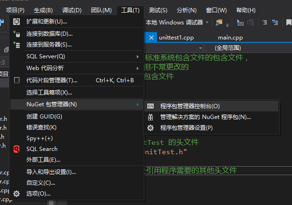Select 连接到服务器(S)... menu entry
The image size is (292, 205).
(x=77, y=45)
